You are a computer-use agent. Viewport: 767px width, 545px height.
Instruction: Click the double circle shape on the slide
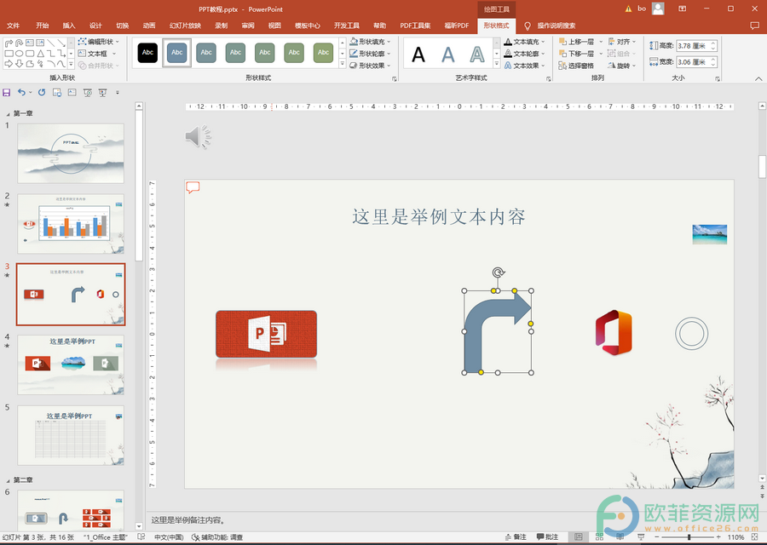692,333
